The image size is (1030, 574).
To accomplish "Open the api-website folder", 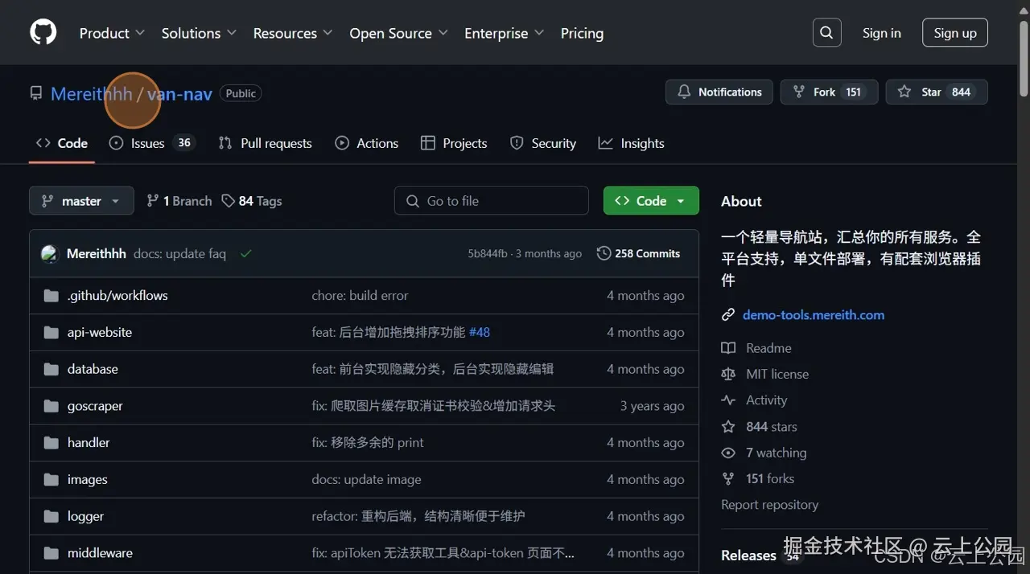I will tap(100, 333).
